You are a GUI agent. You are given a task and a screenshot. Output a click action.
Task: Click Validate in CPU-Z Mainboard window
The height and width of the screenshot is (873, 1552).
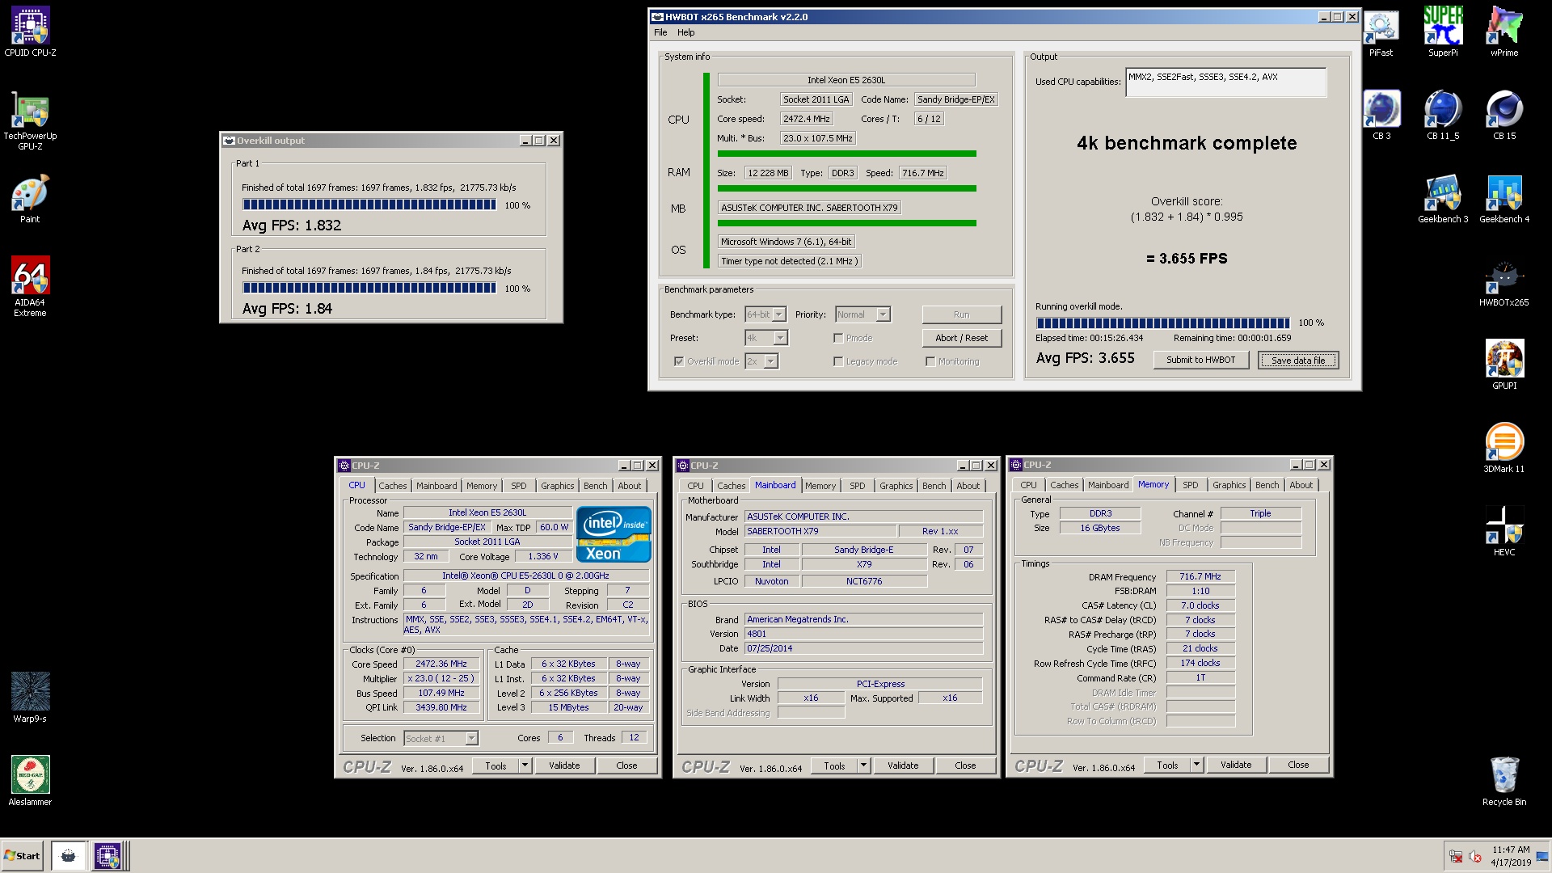pos(903,765)
